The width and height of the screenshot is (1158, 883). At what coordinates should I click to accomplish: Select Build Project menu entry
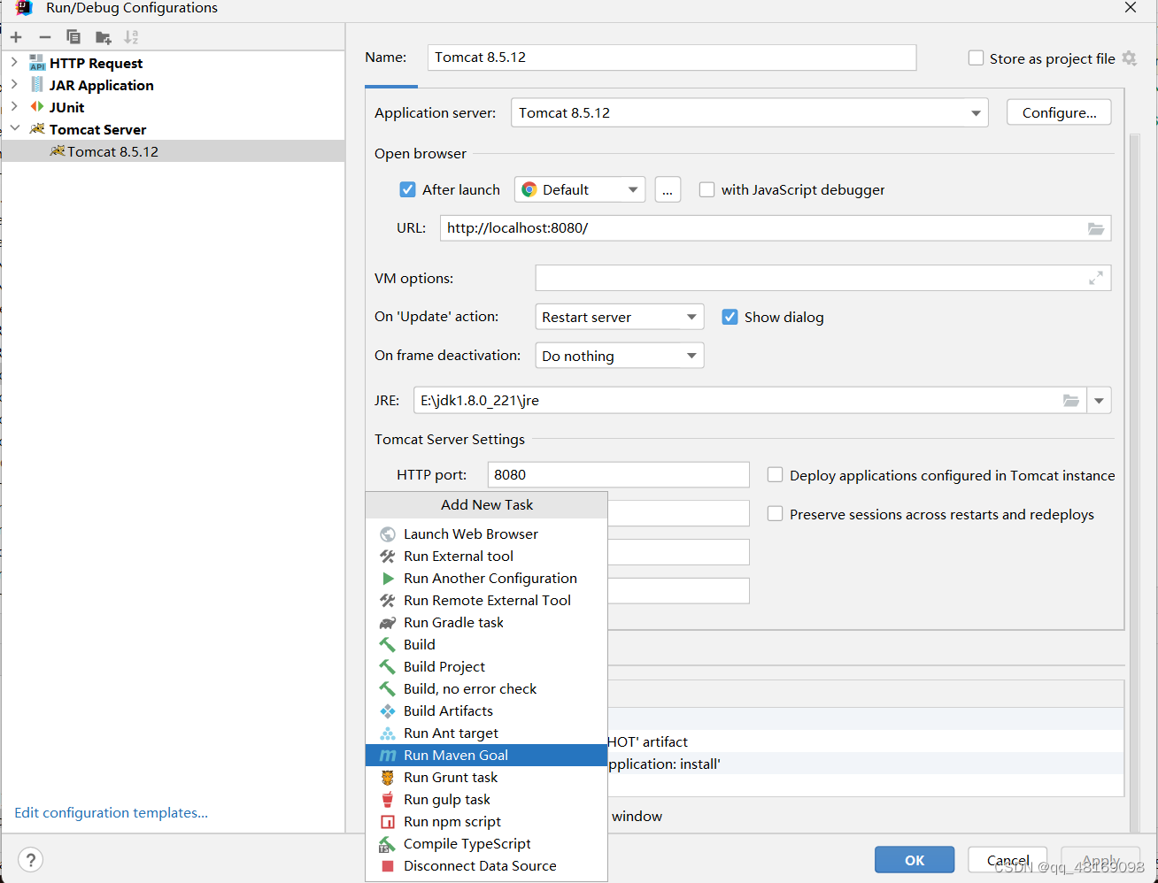tap(486, 667)
